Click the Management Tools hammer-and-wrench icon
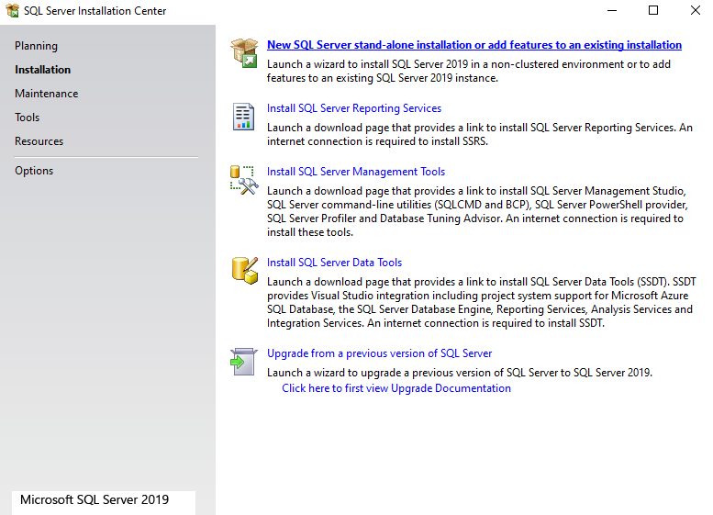 coord(244,180)
